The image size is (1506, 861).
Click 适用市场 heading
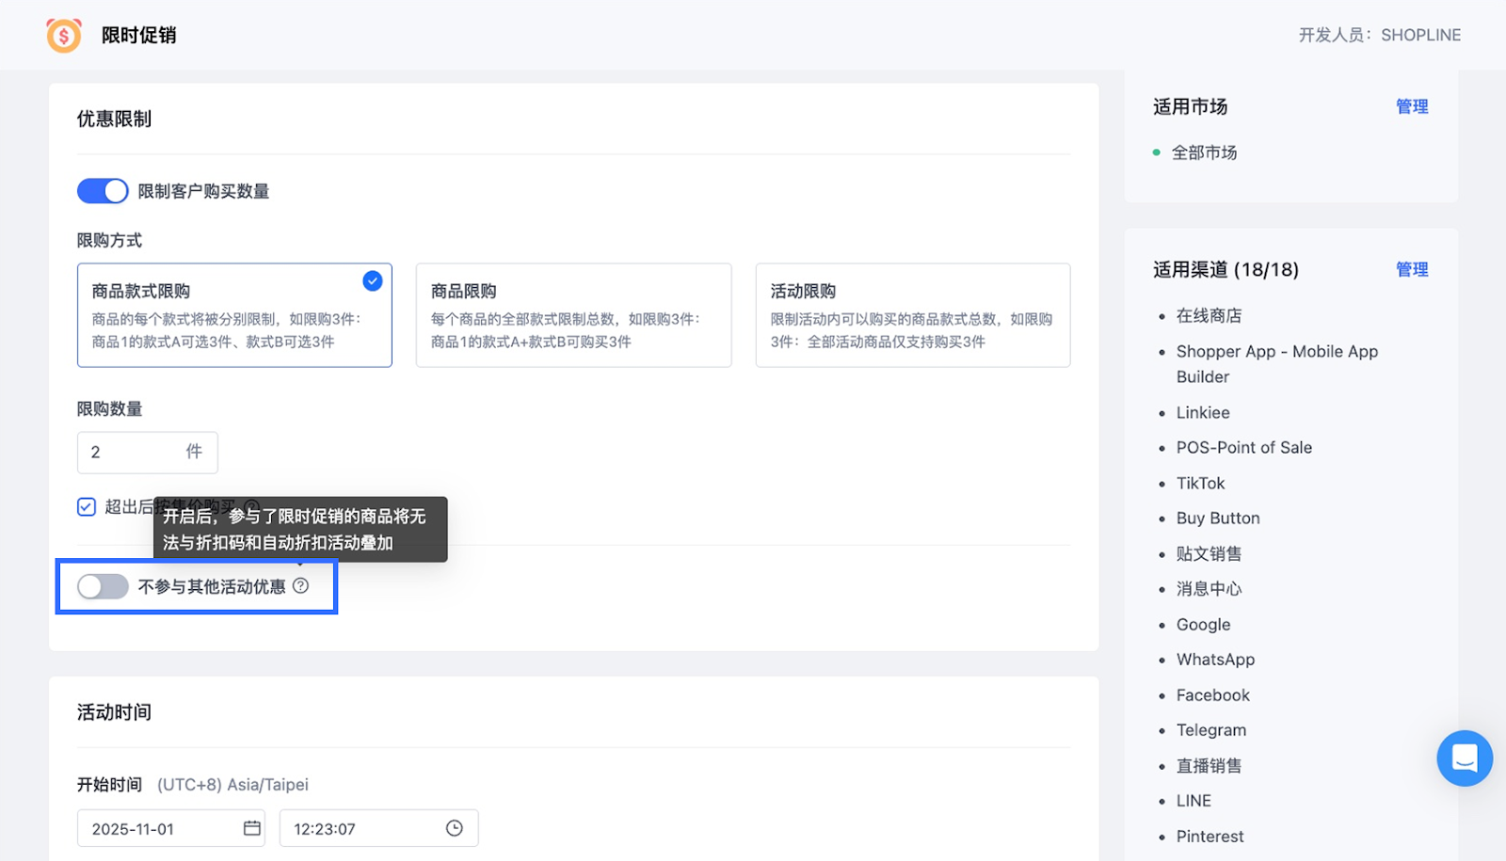click(x=1191, y=106)
